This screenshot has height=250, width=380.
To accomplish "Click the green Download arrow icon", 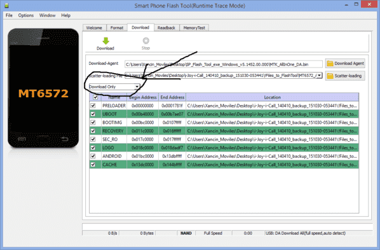I will (105, 41).
